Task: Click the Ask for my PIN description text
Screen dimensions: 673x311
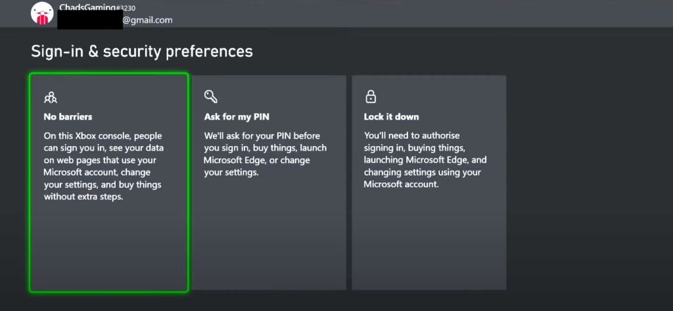Action: [x=265, y=154]
